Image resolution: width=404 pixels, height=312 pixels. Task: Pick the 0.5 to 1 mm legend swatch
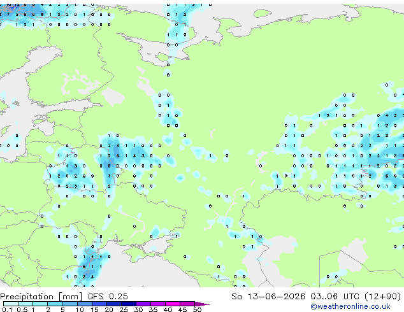[x=25, y=304]
